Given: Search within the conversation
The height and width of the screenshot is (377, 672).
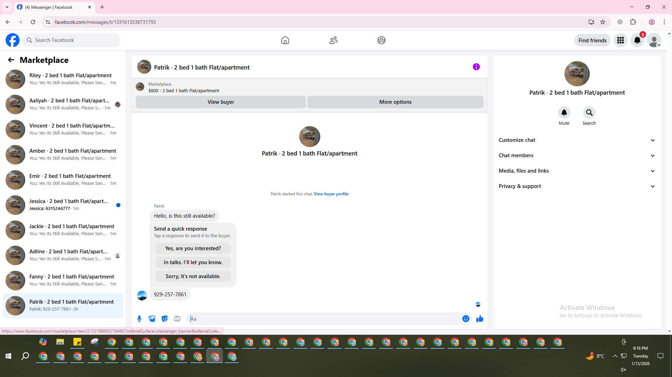Looking at the screenshot, I should tap(589, 113).
